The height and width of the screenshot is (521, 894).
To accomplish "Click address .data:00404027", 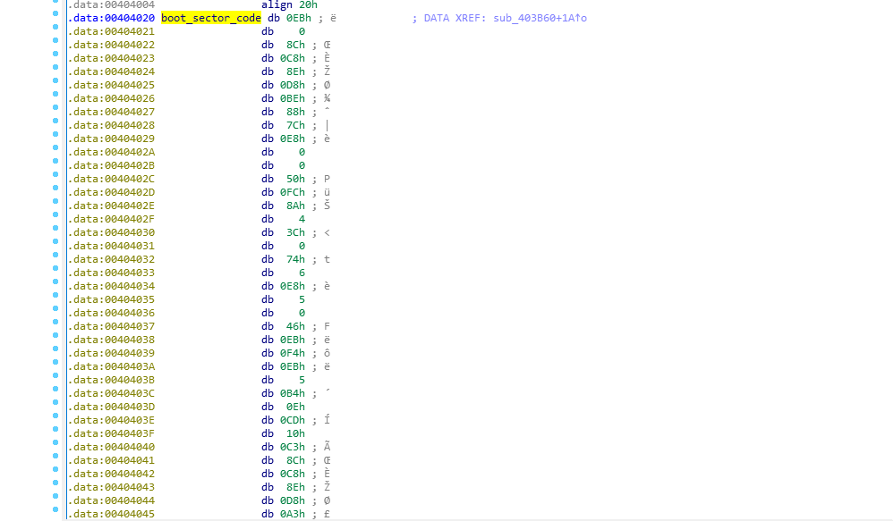I will (111, 112).
